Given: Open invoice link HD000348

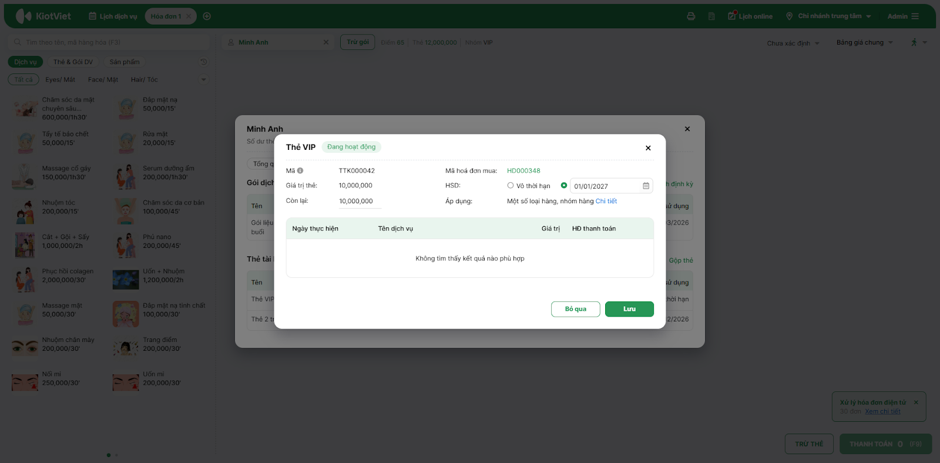Looking at the screenshot, I should [x=523, y=171].
